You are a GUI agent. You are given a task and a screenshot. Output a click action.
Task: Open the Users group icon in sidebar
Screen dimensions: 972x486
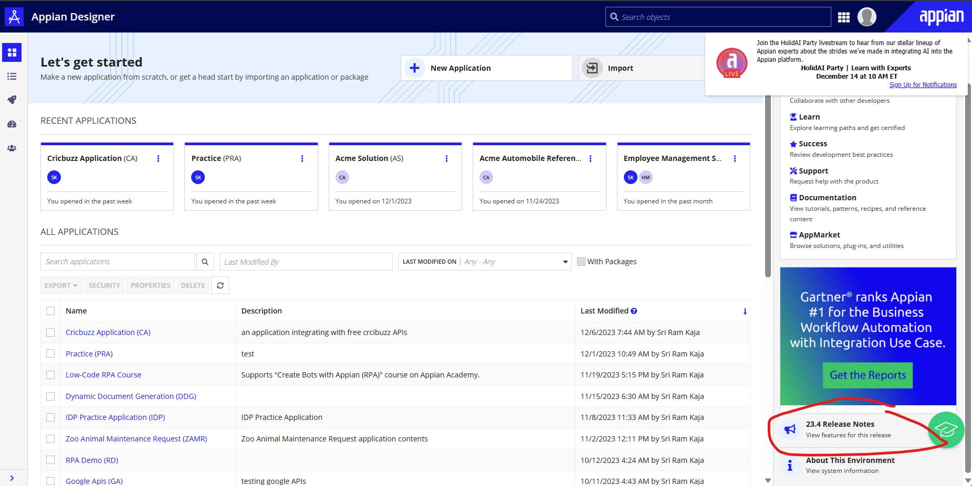tap(12, 148)
